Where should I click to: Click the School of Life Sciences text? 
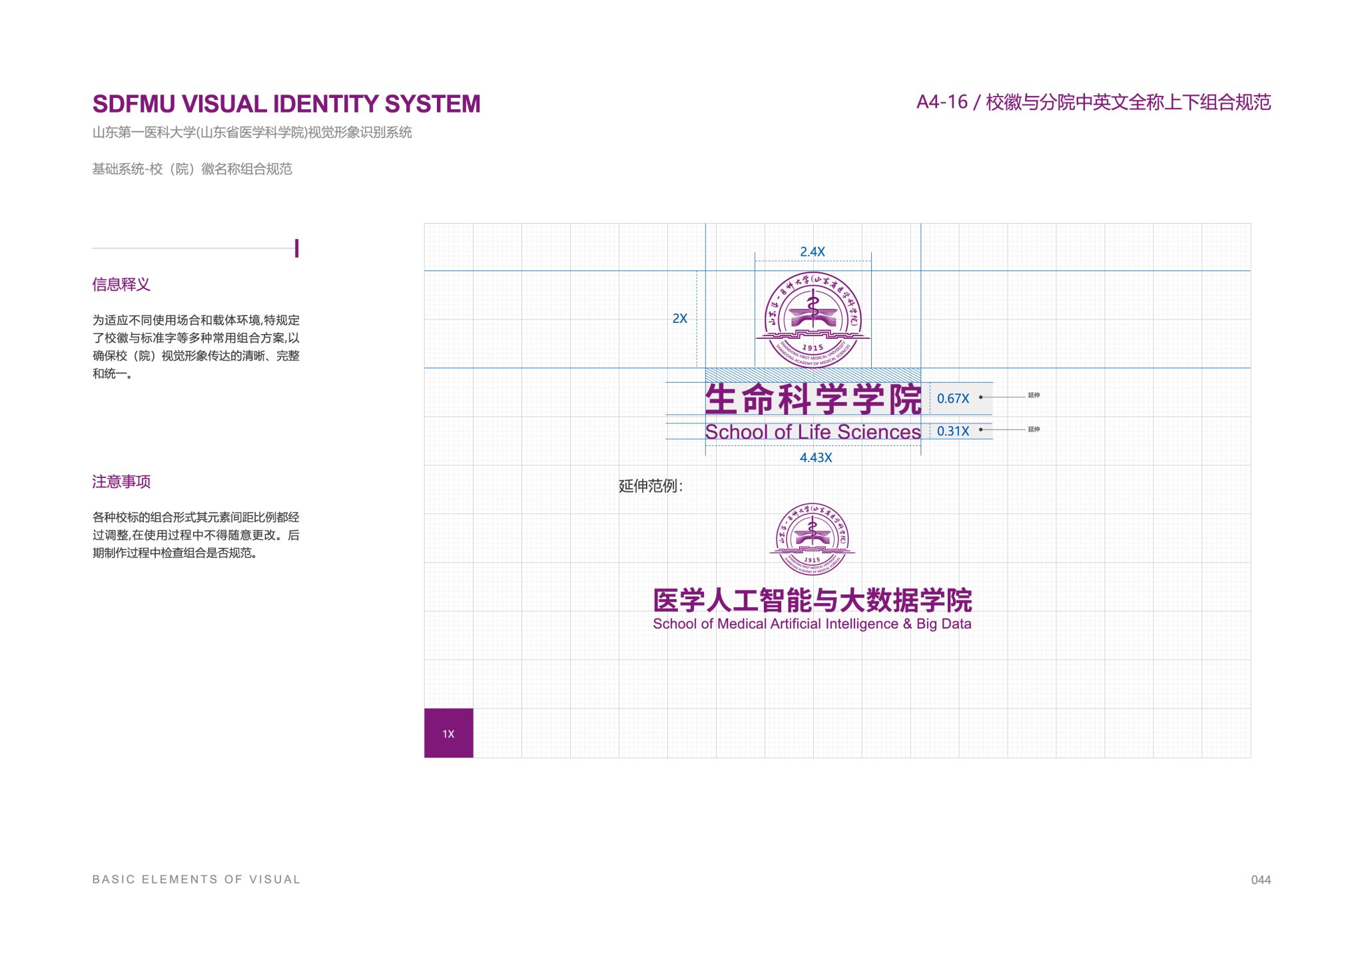813,432
